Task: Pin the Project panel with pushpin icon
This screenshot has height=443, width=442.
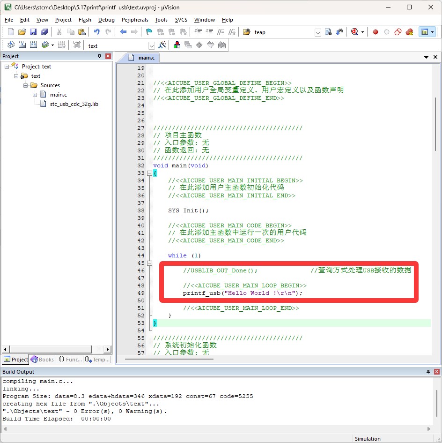Action: [99, 56]
